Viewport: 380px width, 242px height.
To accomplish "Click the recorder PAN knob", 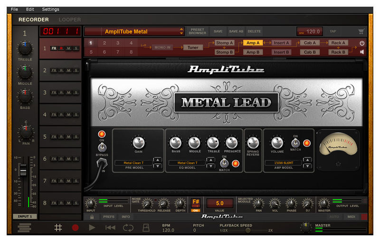I will [26, 132].
